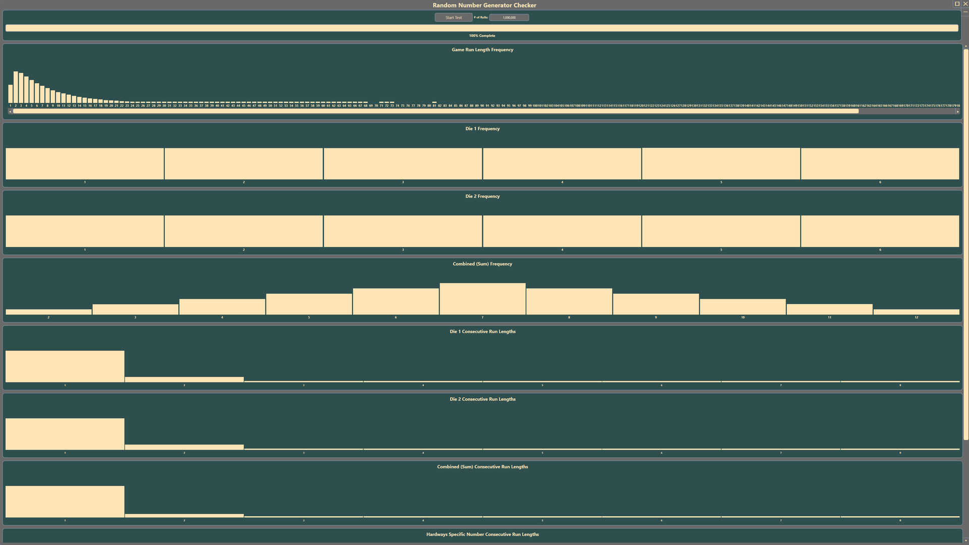
Task: Focus the # of Rolls input field
Action: (x=509, y=18)
